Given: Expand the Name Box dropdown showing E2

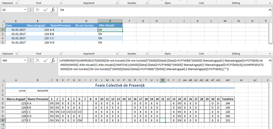Looking at the screenshot, I should [25, 10].
